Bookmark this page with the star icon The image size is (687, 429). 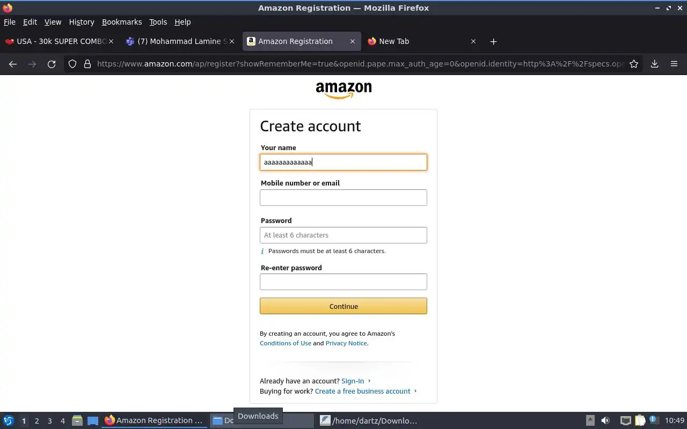634,64
